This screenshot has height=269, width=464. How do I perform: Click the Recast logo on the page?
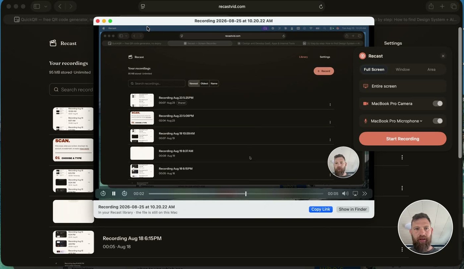click(x=63, y=43)
